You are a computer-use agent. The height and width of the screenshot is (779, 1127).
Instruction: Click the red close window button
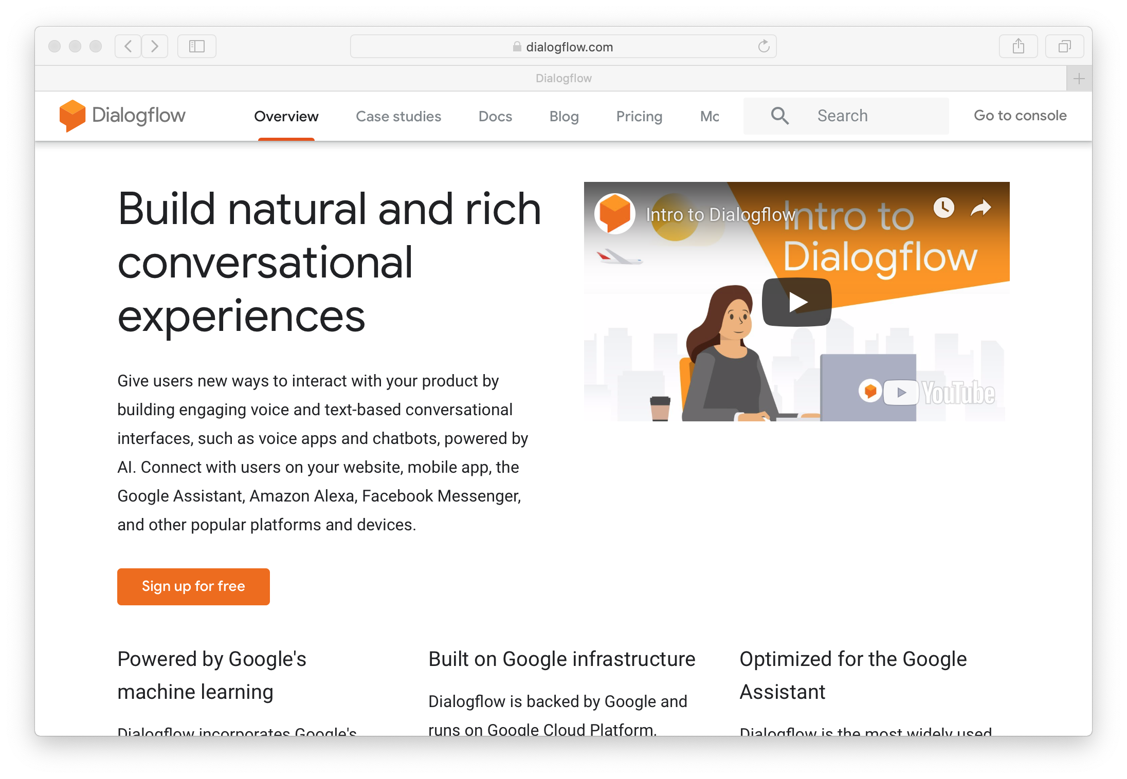point(54,46)
